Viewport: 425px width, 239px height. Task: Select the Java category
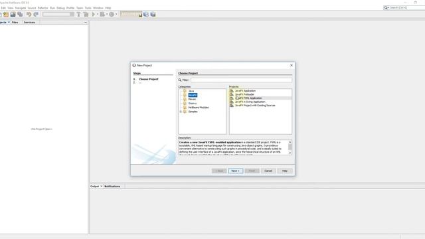191,91
